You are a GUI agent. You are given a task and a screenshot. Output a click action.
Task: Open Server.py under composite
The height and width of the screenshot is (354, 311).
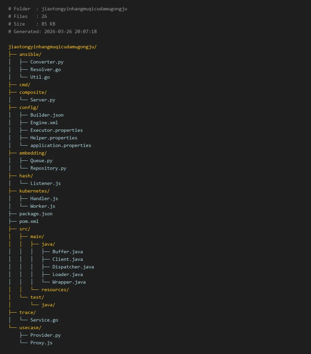click(x=43, y=100)
